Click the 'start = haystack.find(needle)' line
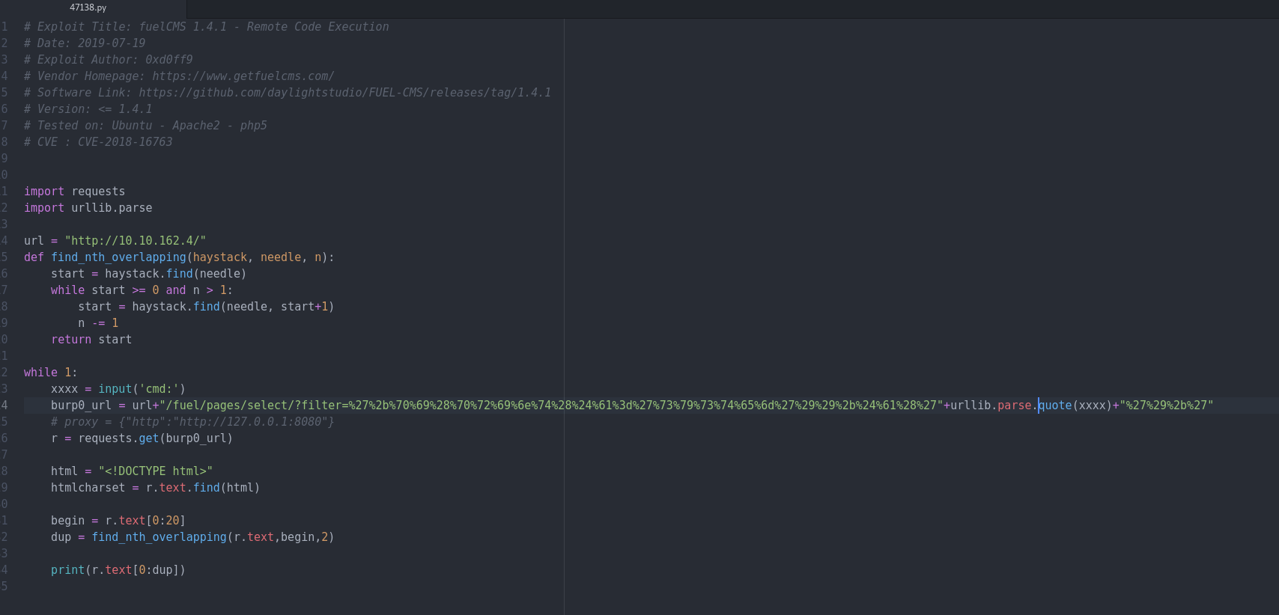The image size is (1279, 615). tap(149, 274)
